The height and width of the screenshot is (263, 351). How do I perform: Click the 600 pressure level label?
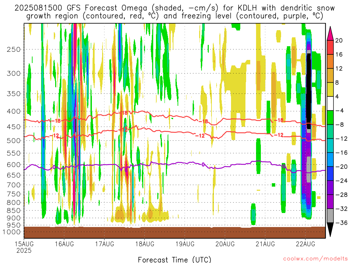pos(14,165)
